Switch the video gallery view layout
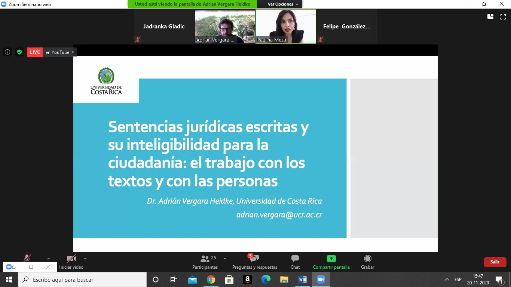Image resolution: width=511 pixels, height=287 pixels. (x=490, y=16)
